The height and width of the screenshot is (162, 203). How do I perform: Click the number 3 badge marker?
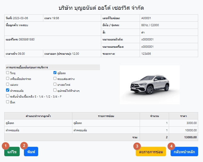[137, 146]
